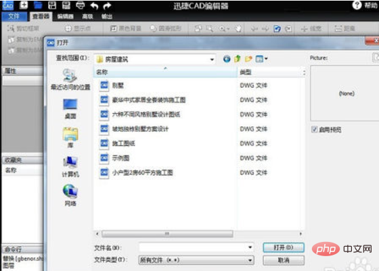The width and height of the screenshot is (379, 271).
Task: Click the left arrow of list scrollbar
Action: 97,234
